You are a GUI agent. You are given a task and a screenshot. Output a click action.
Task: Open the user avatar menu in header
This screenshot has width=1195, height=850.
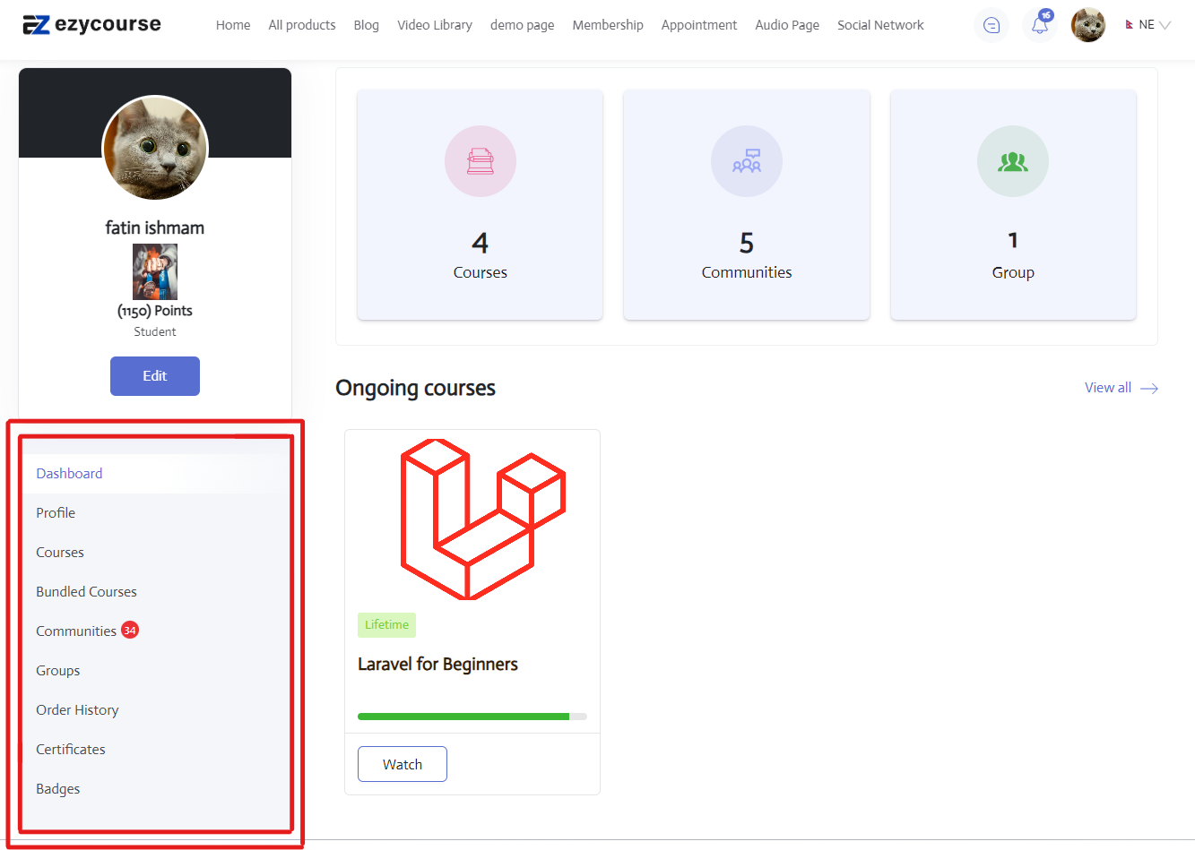tap(1088, 25)
